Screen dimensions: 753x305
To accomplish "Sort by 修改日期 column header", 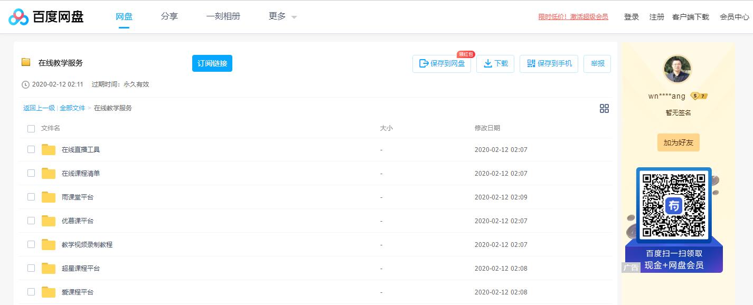I will 487,128.
